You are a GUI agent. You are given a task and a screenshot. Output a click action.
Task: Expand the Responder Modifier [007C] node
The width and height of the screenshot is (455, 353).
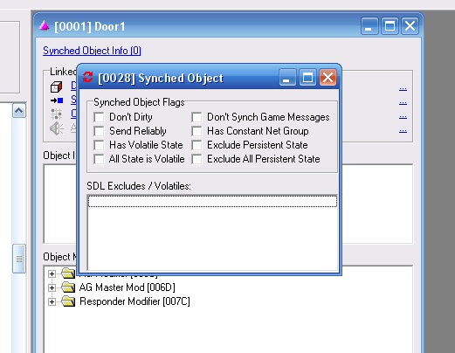[52, 301]
